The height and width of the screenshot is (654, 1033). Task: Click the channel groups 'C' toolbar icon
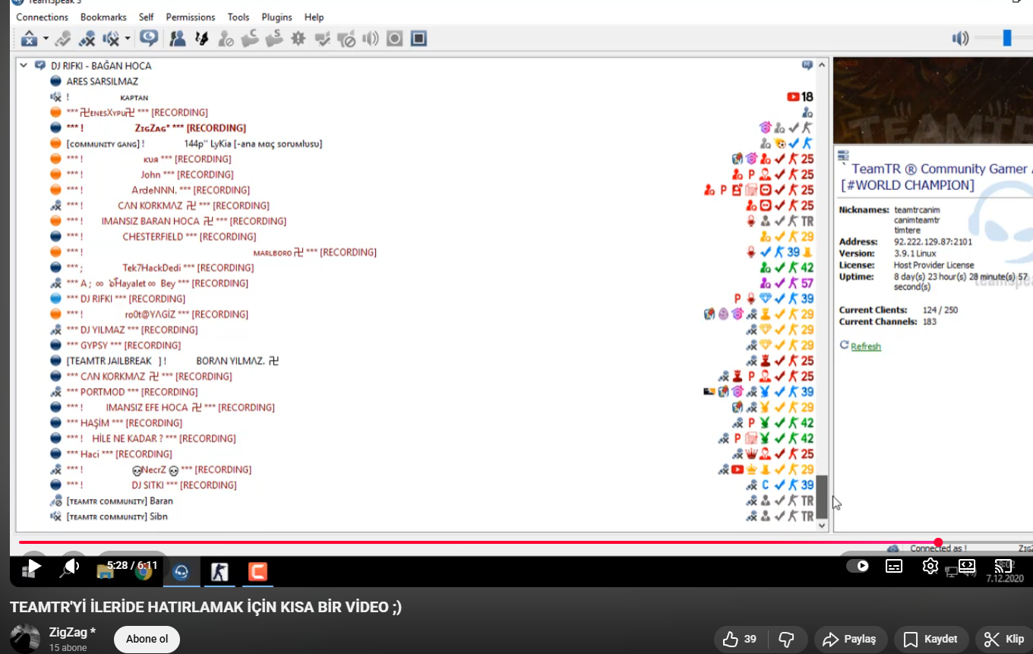(x=250, y=38)
